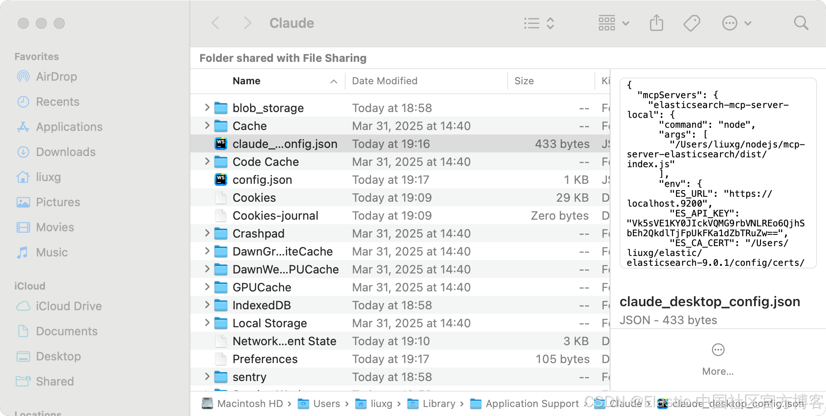Screen dimensions: 826x416
Task: Click liuxg in the path bar
Action: (x=373, y=403)
